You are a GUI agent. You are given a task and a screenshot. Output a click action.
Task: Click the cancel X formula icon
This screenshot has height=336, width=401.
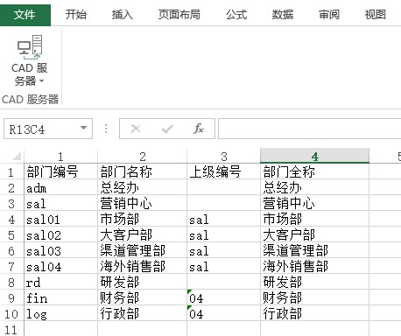[x=136, y=129]
